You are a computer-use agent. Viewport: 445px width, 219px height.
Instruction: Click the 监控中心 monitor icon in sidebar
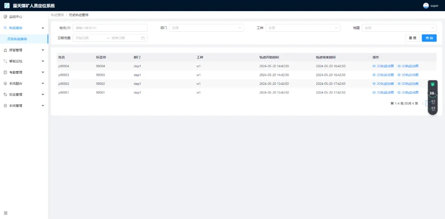coord(5,17)
